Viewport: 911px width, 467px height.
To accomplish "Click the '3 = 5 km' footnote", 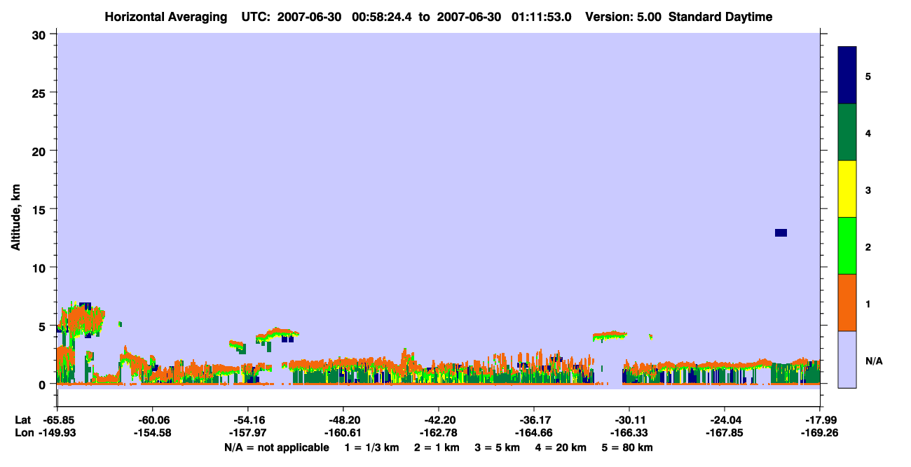I will coord(497,447).
